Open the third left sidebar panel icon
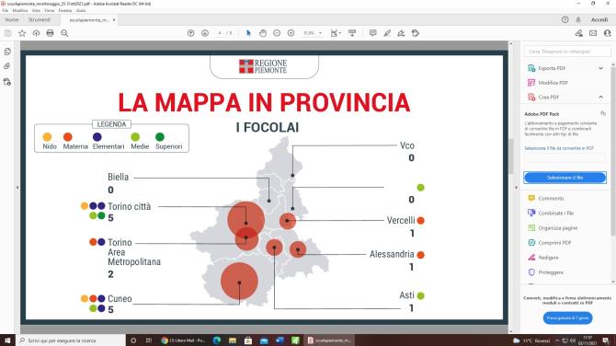The height and width of the screenshot is (346, 616). [x=7, y=82]
